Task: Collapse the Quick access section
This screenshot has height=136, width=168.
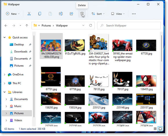Action: pos(5,37)
